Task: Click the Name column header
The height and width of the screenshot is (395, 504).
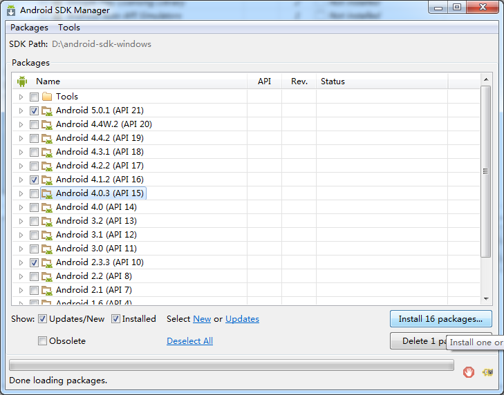Action: pos(129,81)
